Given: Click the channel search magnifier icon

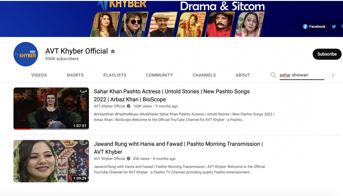Looking at the screenshot, I should (x=273, y=75).
